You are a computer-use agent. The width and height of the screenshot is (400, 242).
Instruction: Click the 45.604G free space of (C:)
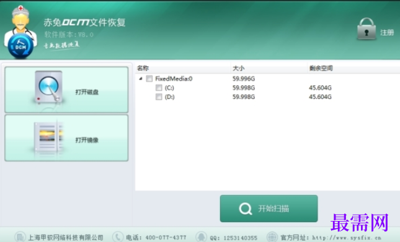pyautogui.click(x=320, y=88)
